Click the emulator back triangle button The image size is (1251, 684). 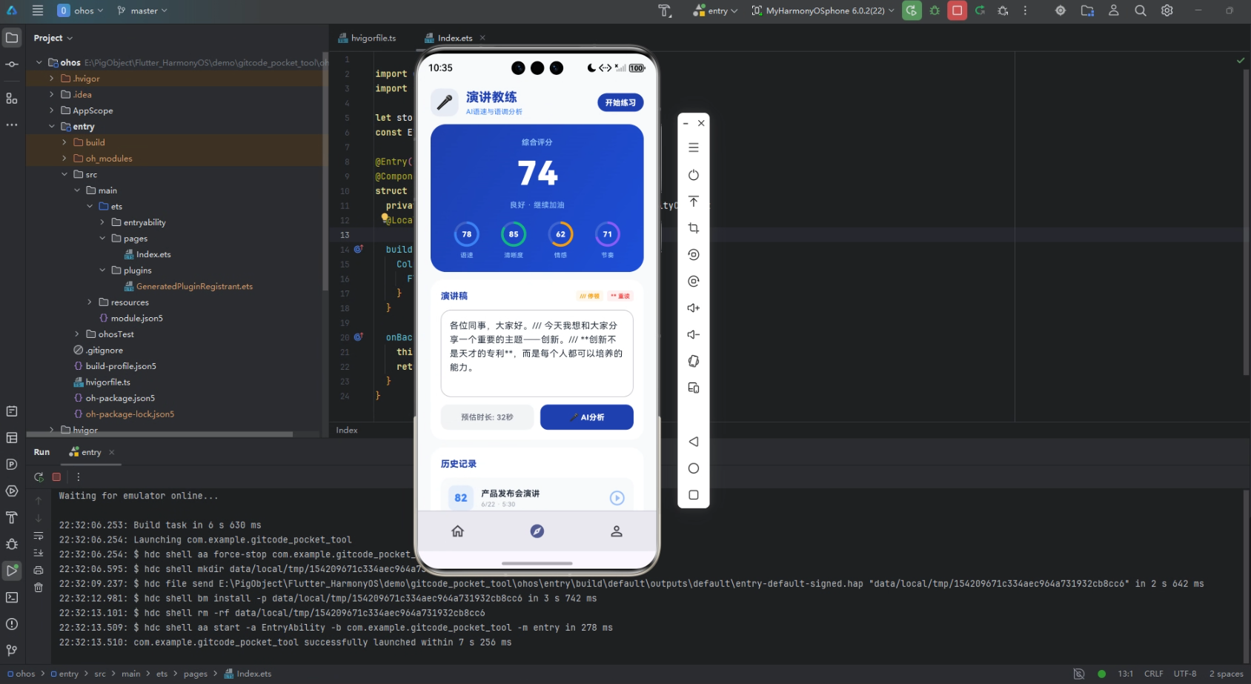694,442
